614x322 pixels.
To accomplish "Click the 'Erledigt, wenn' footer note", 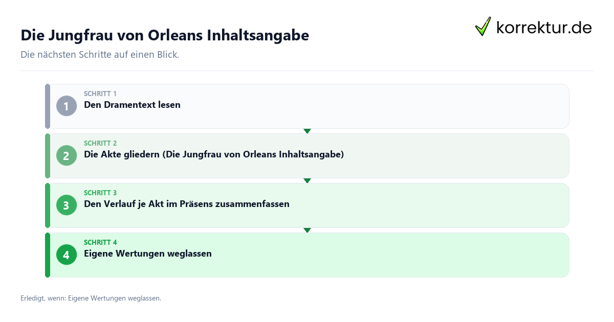I will coord(91,298).
